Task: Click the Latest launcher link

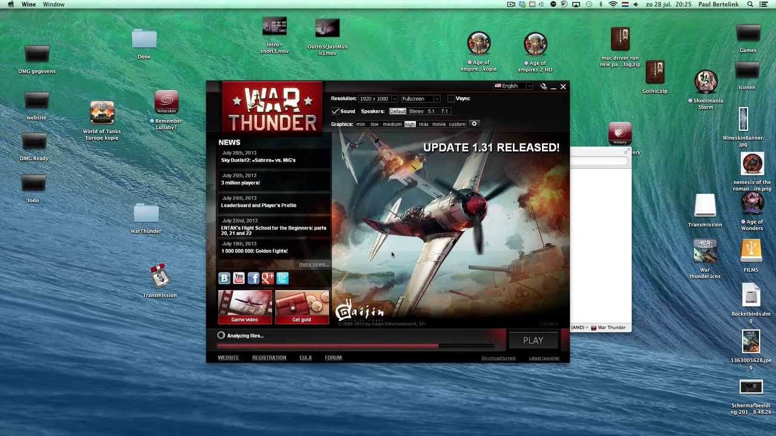Action: coord(544,358)
